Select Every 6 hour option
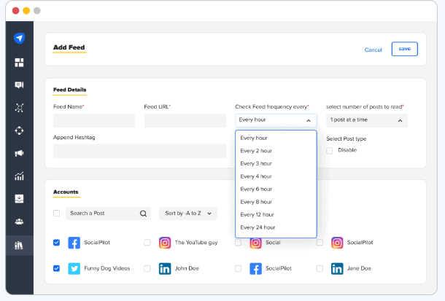Screen dimensions: 445x301 tap(256, 189)
